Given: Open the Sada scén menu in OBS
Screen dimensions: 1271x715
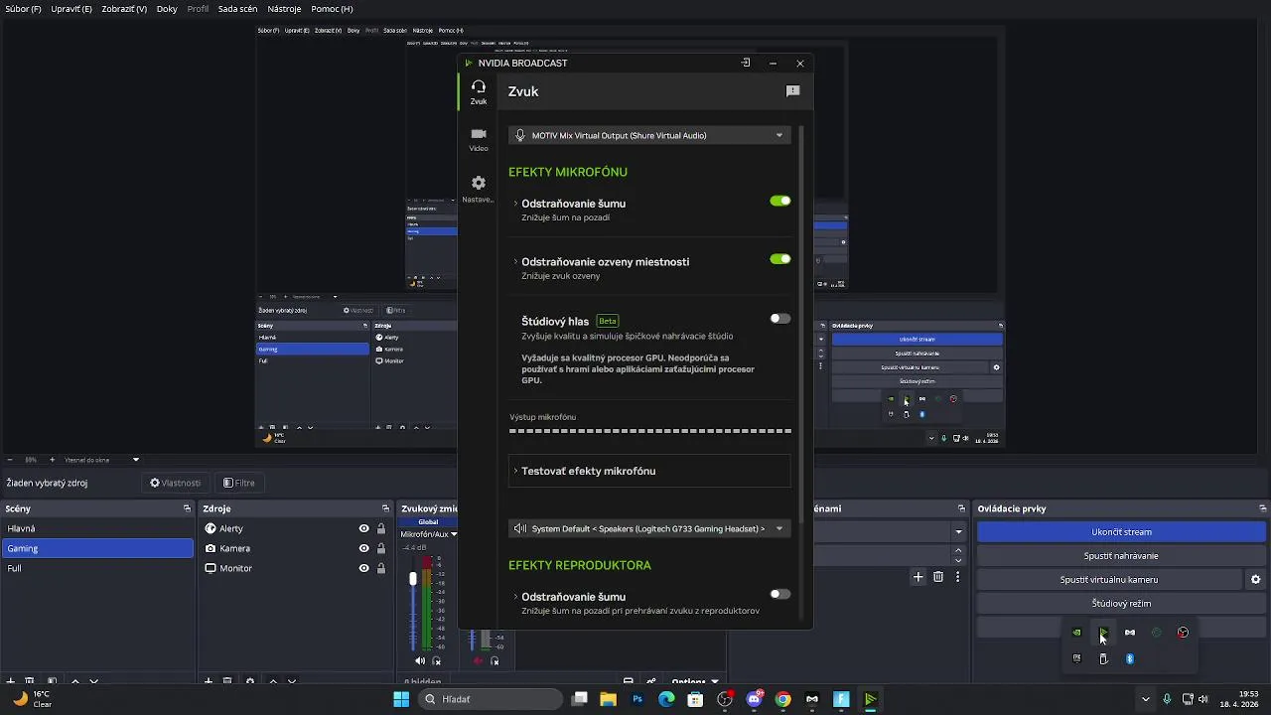Looking at the screenshot, I should coord(237,9).
